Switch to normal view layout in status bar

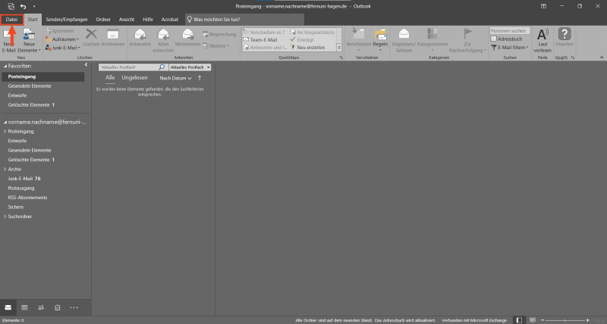[519, 320]
